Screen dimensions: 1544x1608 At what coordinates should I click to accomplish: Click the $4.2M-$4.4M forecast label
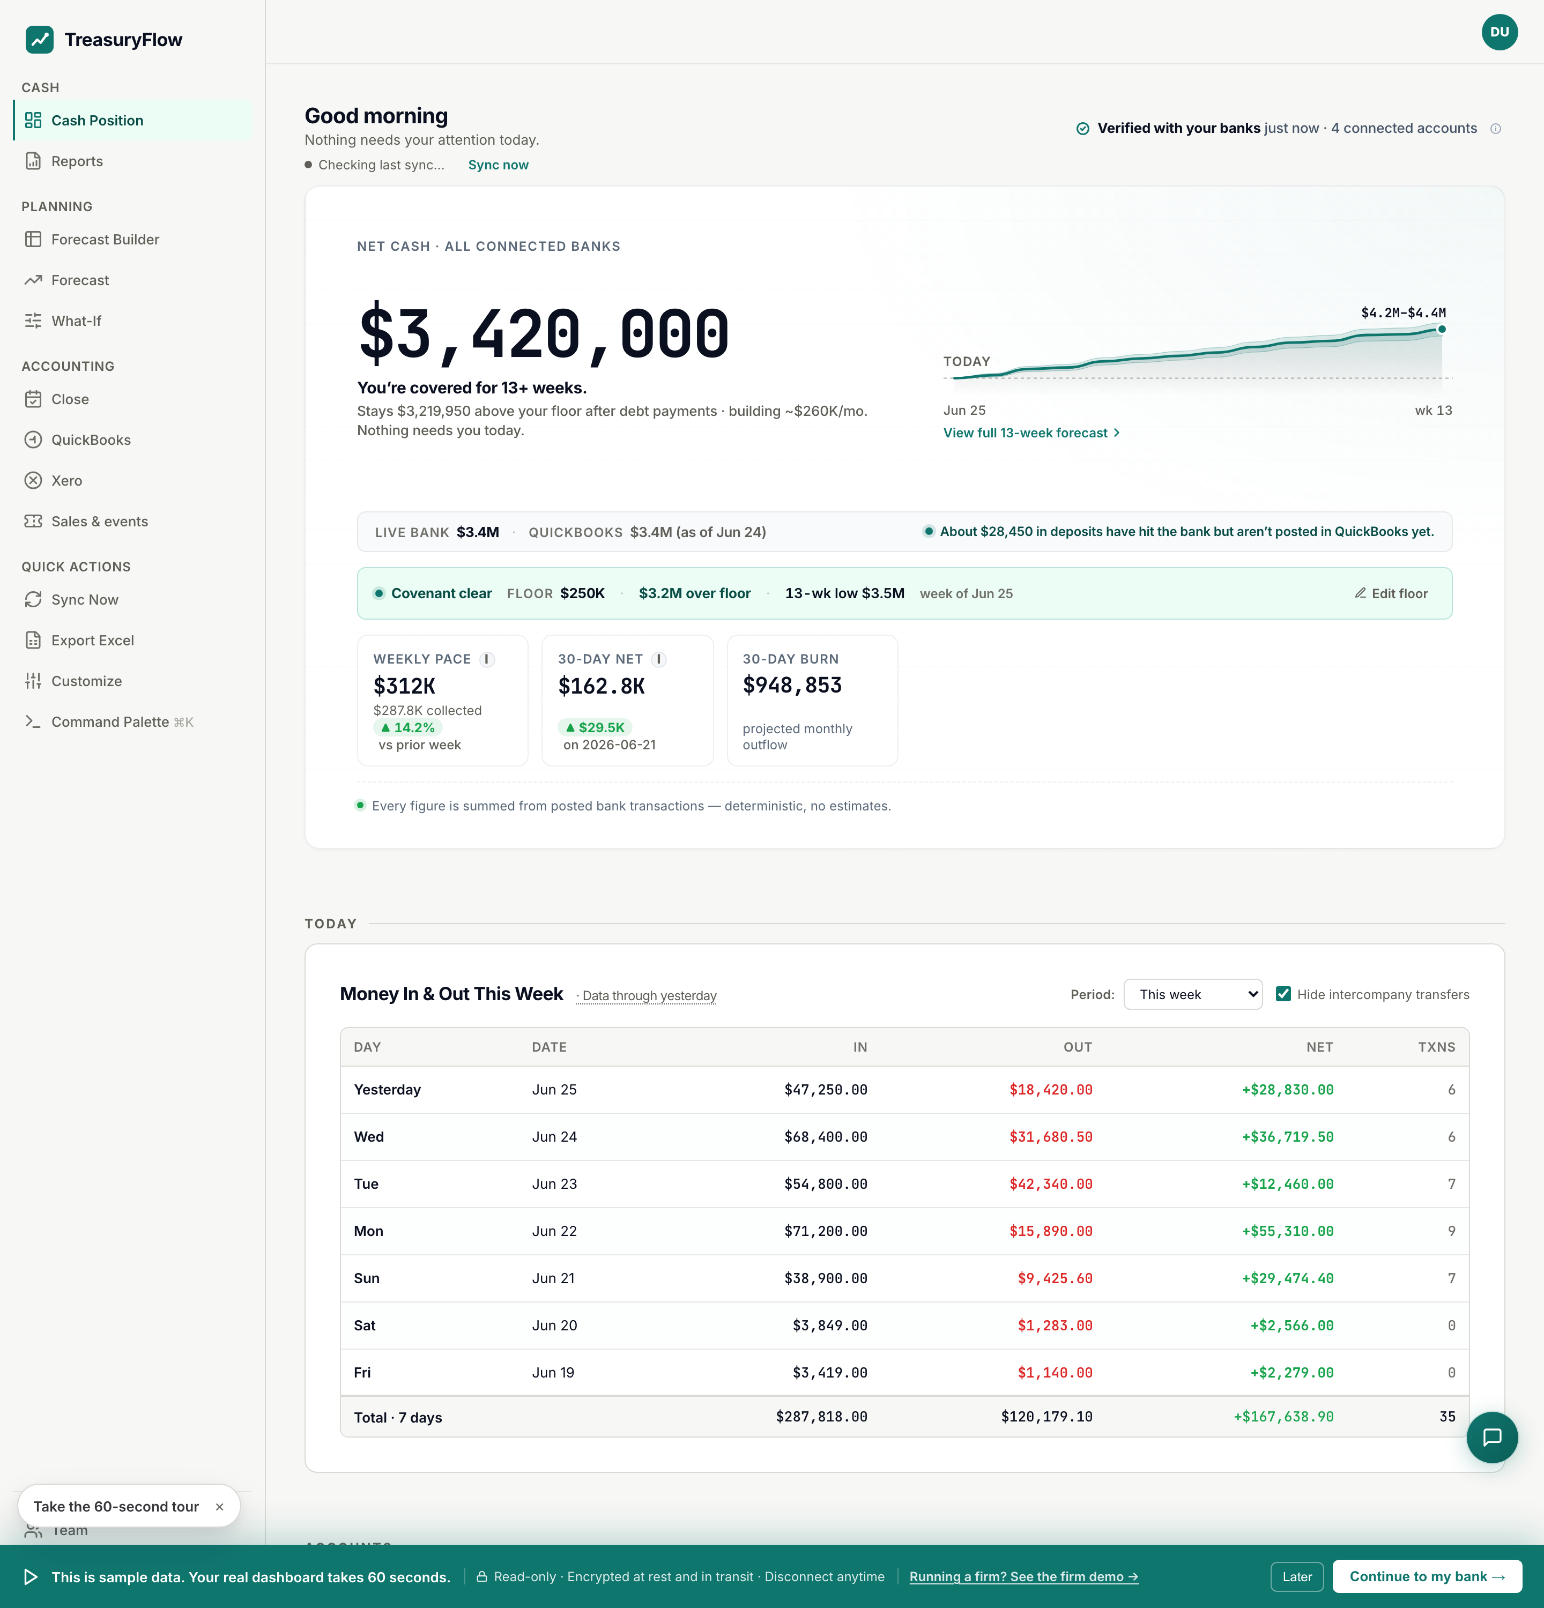[1403, 312]
